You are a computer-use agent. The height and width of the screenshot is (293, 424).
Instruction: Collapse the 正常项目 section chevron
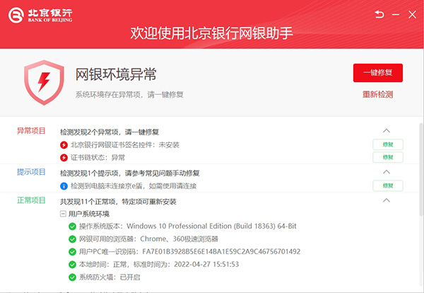coord(387,200)
